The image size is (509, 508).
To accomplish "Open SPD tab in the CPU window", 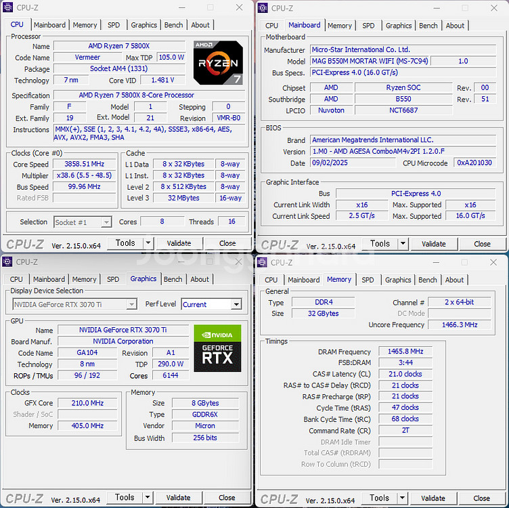I will click(x=114, y=25).
